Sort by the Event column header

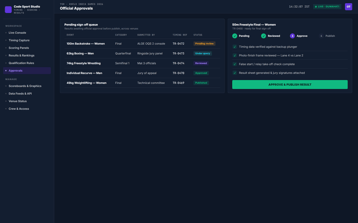pyautogui.click(x=70, y=35)
